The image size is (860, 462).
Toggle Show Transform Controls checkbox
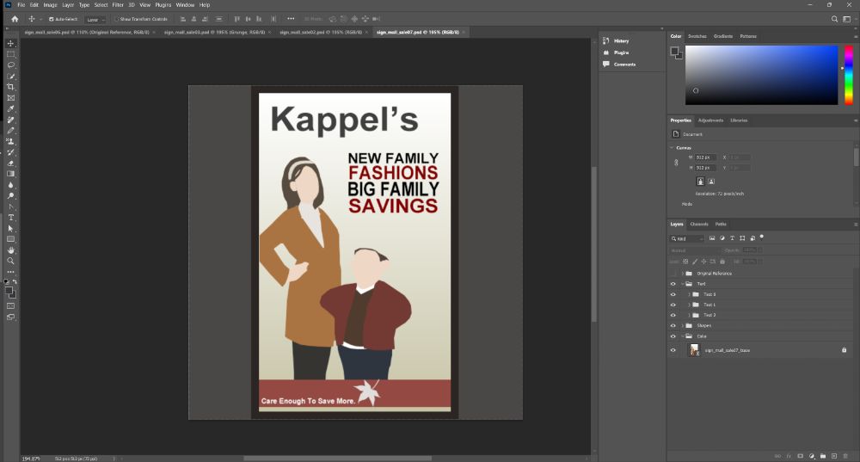(x=116, y=19)
